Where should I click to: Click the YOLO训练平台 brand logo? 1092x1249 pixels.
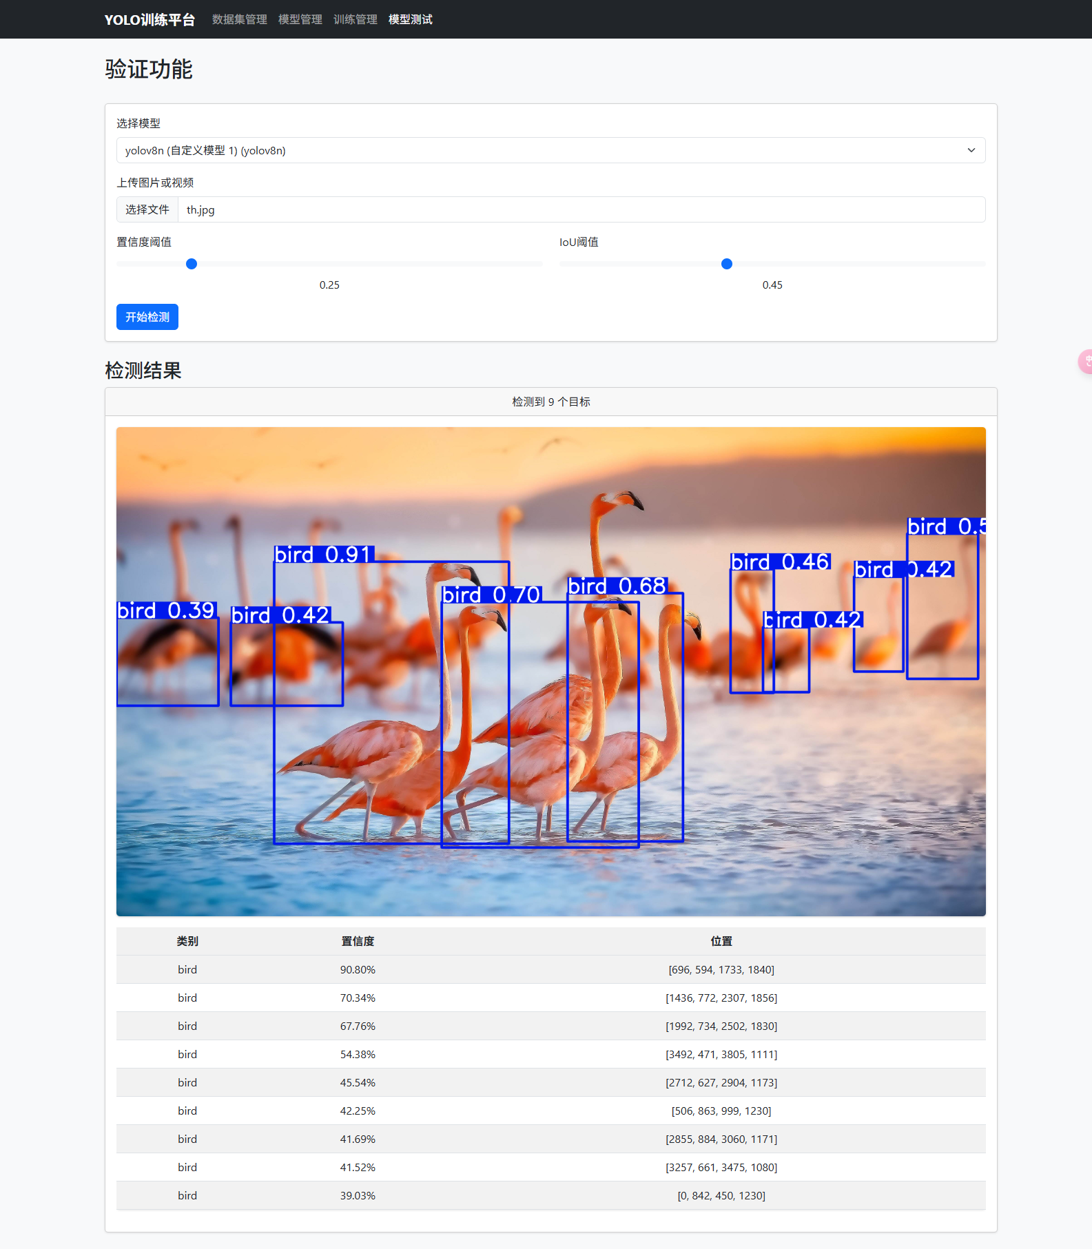(x=150, y=19)
